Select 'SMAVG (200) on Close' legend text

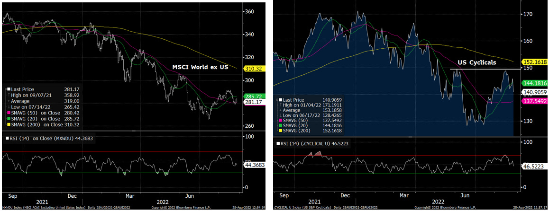coord(37,125)
